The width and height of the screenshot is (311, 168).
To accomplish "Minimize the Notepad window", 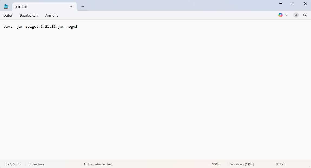I will (x=280, y=3).
